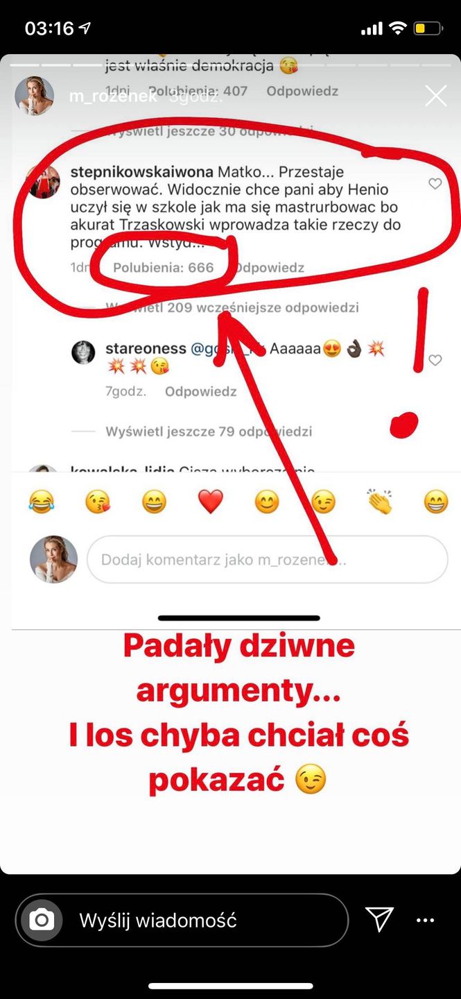
Task: Select the red heart emoji quick reaction
Action: click(x=210, y=501)
